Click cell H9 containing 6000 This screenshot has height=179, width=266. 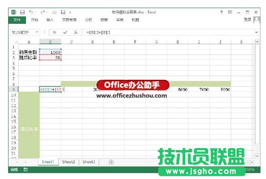(178, 89)
